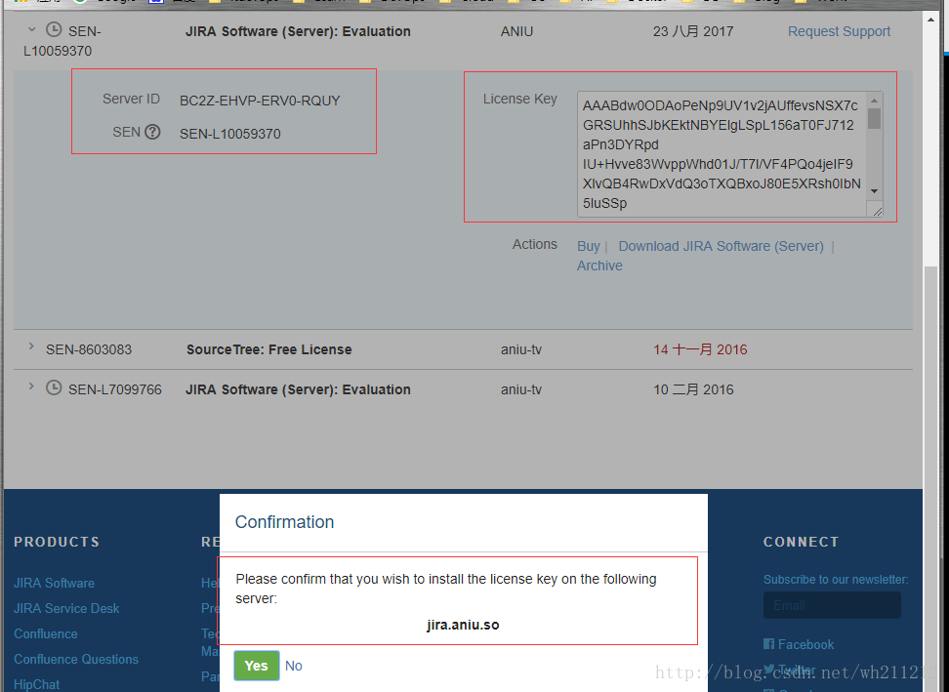Select Server ID value BC2Z-EHVP-ERV0-RQUY
Screen dimensions: 949x692
tap(260, 101)
